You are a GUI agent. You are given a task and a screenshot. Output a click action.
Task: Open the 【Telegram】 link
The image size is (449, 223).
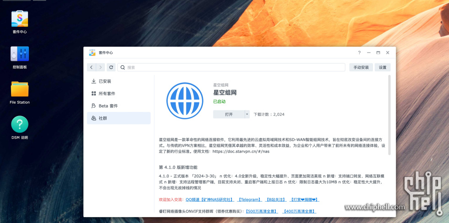(249, 200)
